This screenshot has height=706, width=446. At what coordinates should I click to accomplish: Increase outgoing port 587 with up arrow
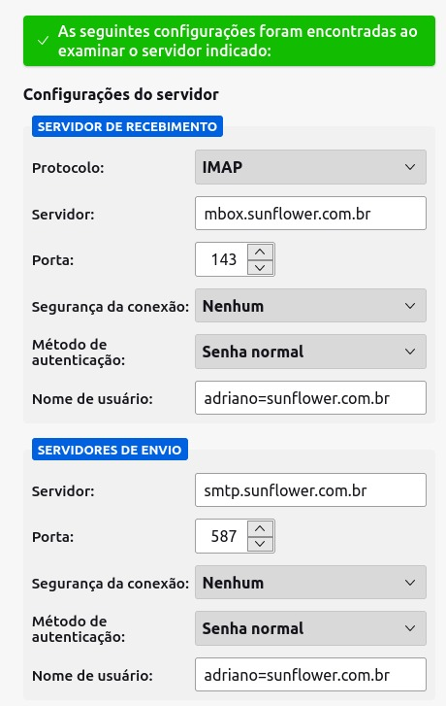[x=260, y=528]
